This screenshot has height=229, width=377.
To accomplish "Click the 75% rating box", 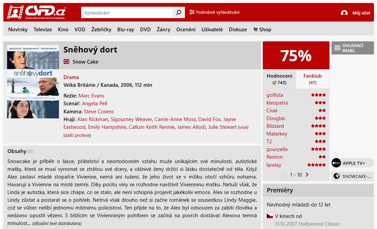I will tap(296, 55).
